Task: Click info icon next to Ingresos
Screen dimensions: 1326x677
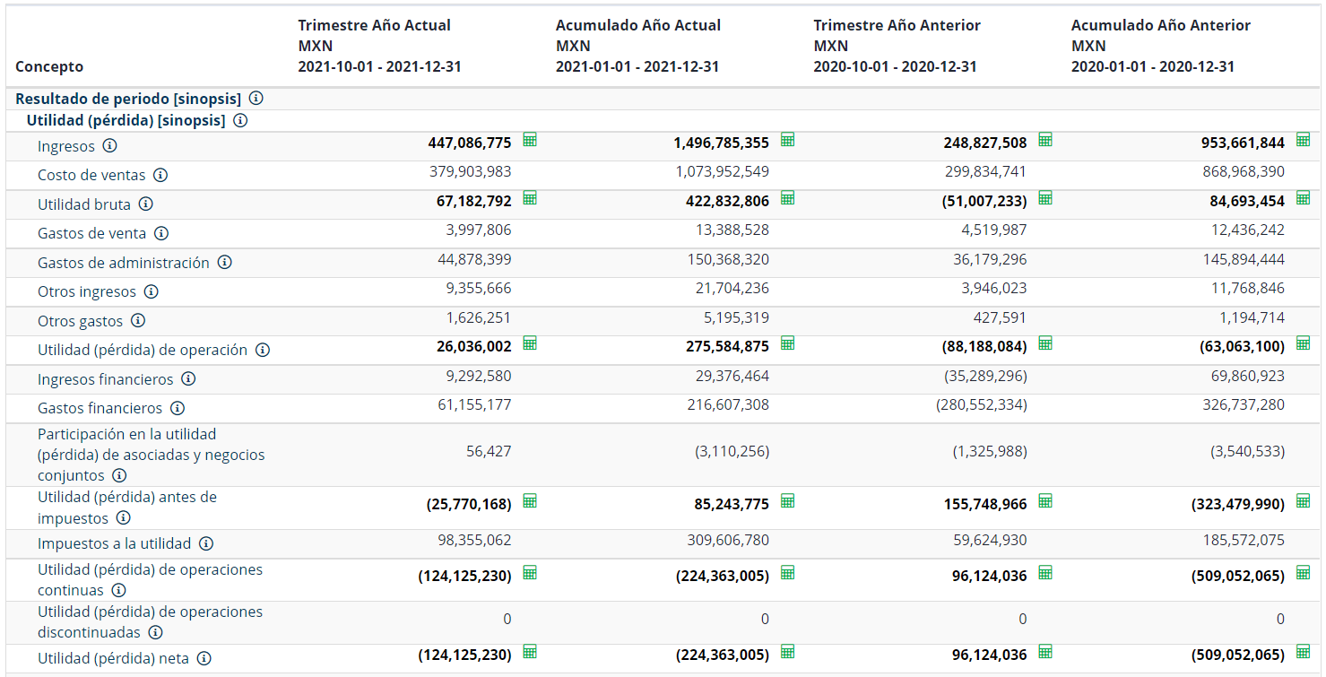Action: [109, 146]
